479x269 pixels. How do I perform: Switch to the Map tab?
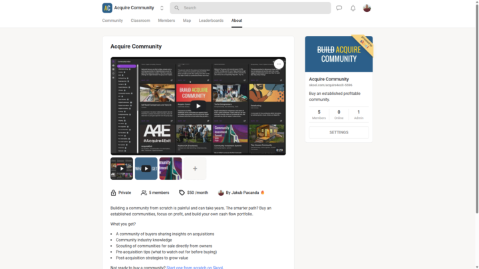click(187, 21)
